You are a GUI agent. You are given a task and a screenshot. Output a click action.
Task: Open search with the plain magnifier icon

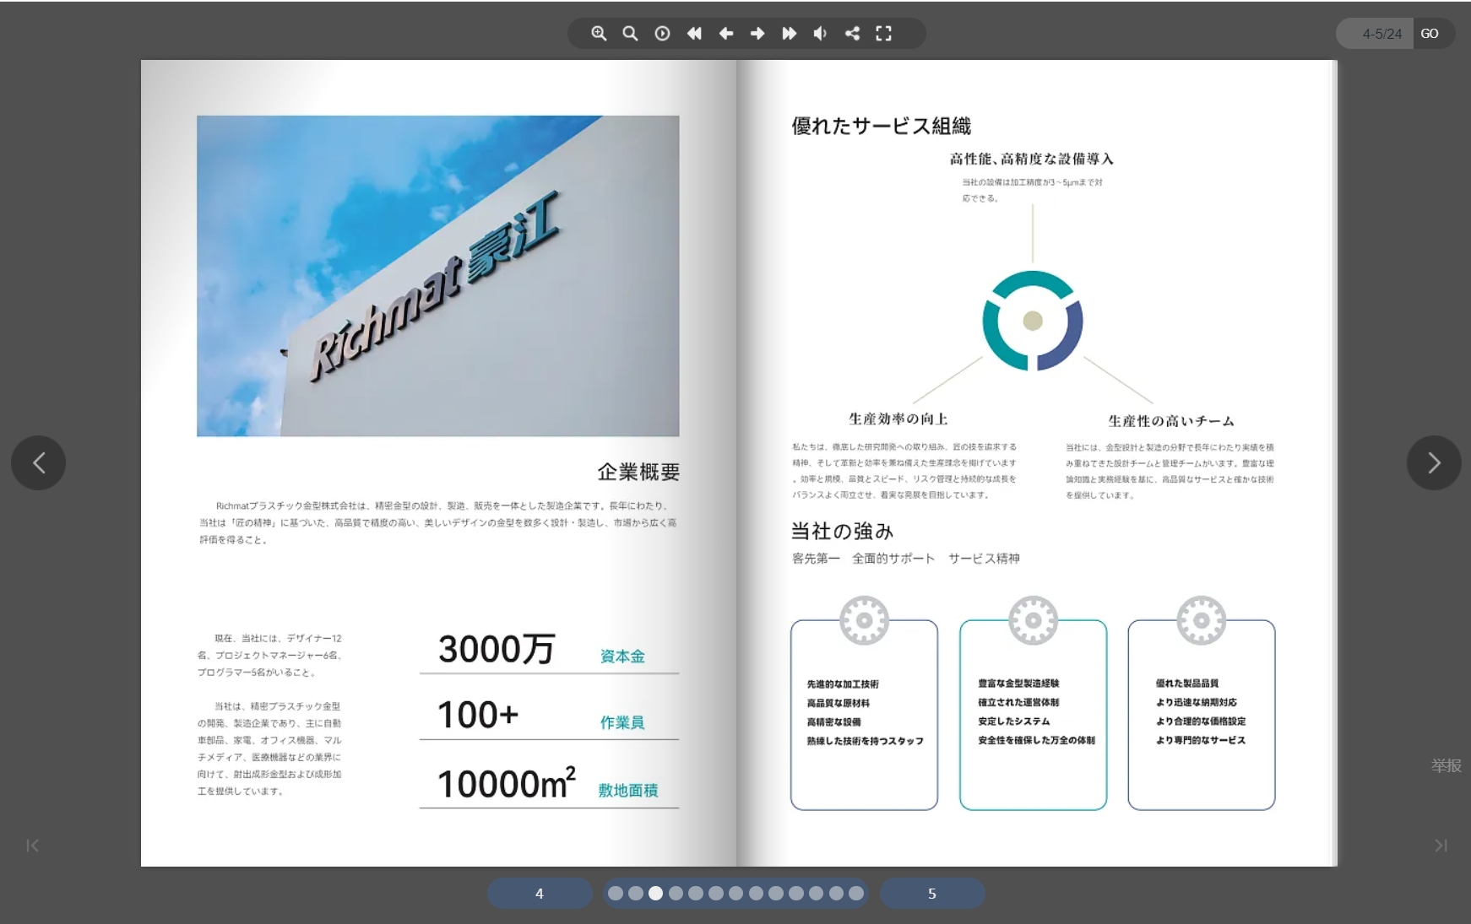630,34
